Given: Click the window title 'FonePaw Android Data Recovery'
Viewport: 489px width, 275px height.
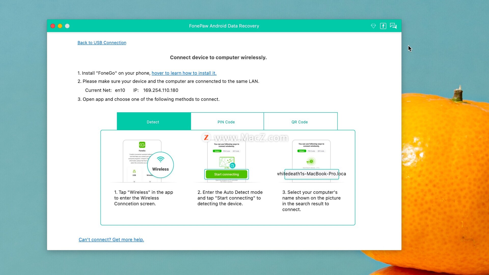Looking at the screenshot, I should (x=224, y=26).
